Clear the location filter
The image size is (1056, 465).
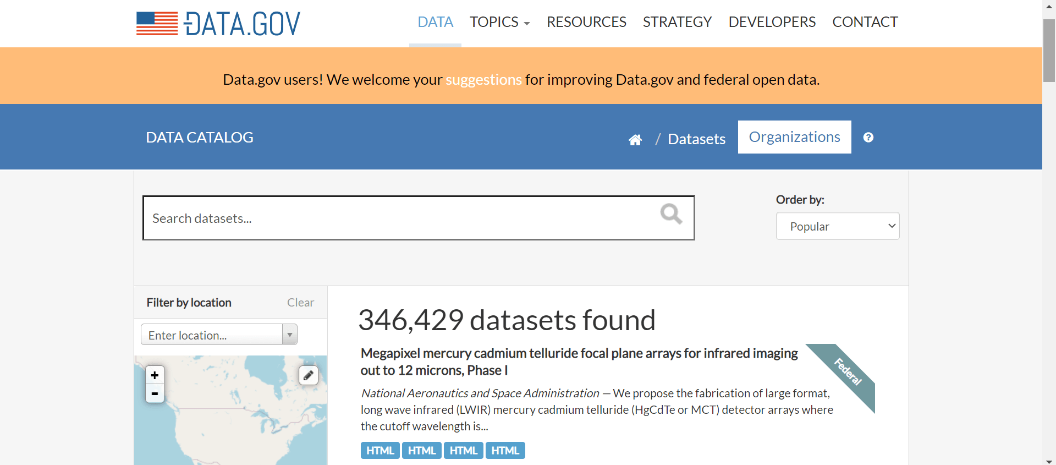coord(300,303)
